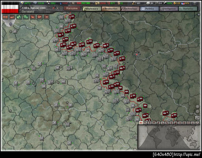This screenshot has height=158, width=202.
Task: Select the last map mode button
Action: [197, 123]
